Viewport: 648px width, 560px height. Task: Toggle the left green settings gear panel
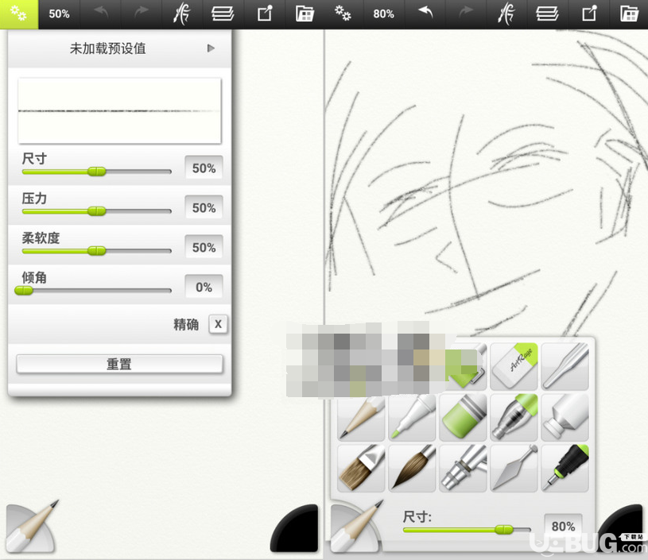[19, 14]
